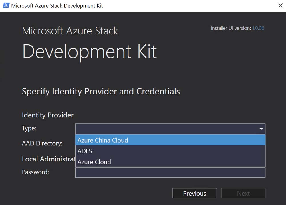Click the Identity Provider section heading
Screen dimensions: 286x205
point(48,115)
